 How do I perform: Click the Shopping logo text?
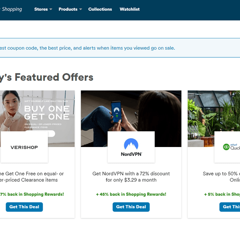point(11,9)
